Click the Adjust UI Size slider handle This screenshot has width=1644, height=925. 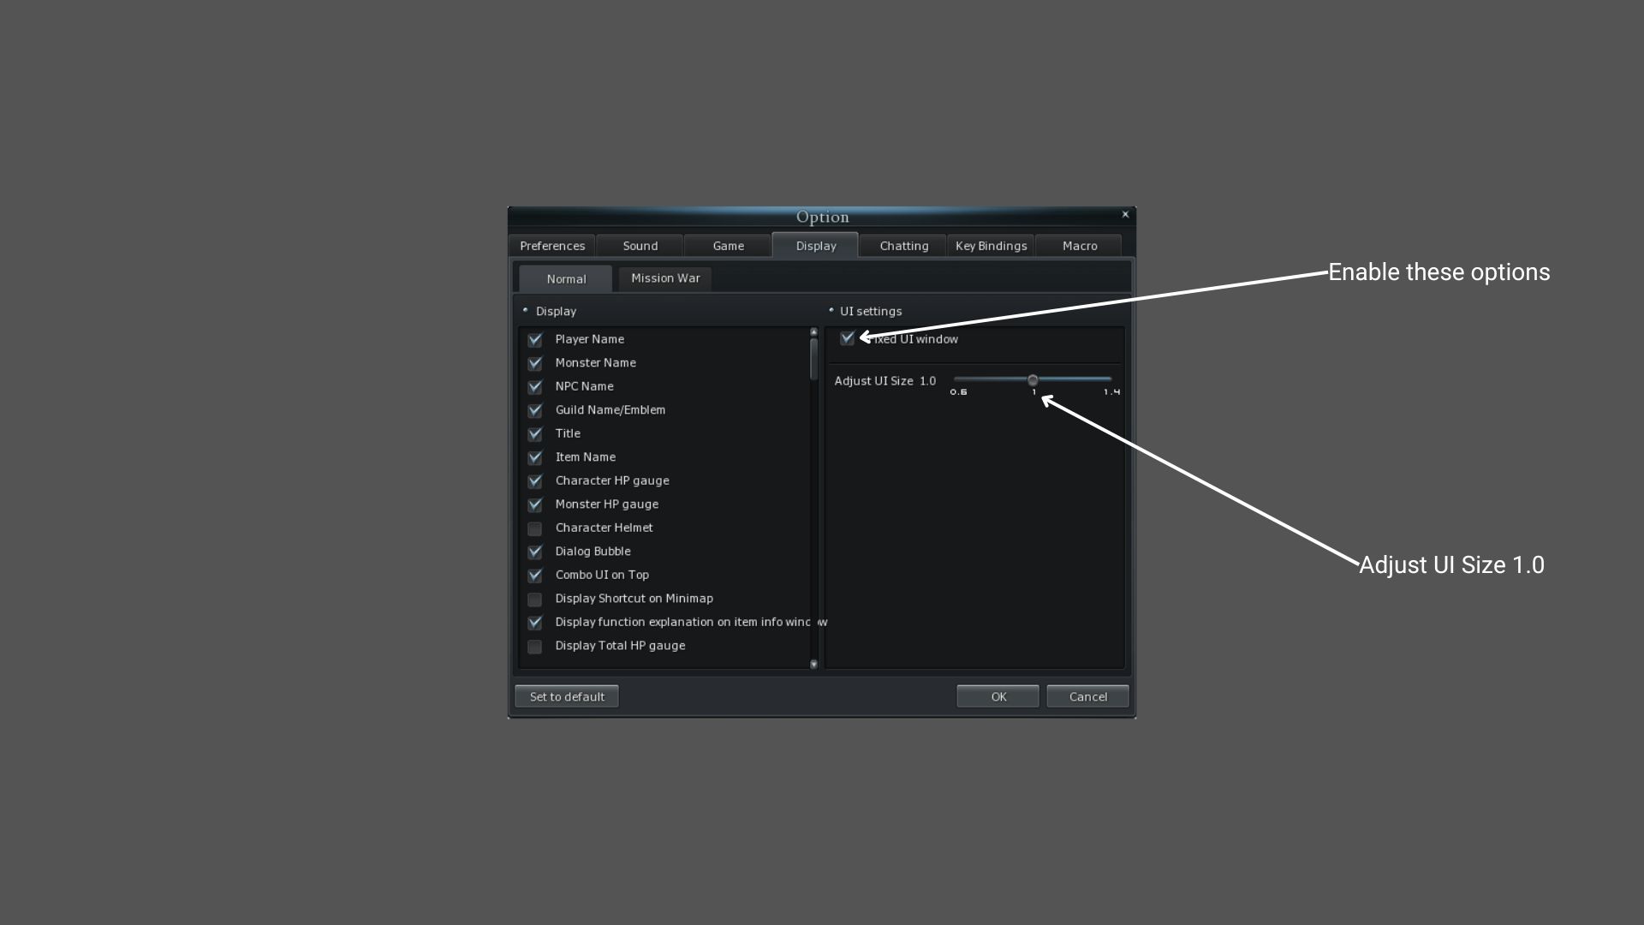point(1033,380)
